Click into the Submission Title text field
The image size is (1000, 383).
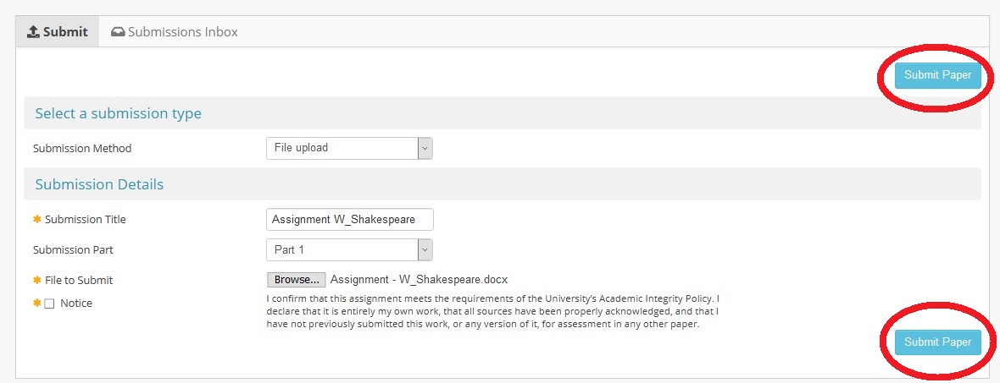tap(349, 220)
